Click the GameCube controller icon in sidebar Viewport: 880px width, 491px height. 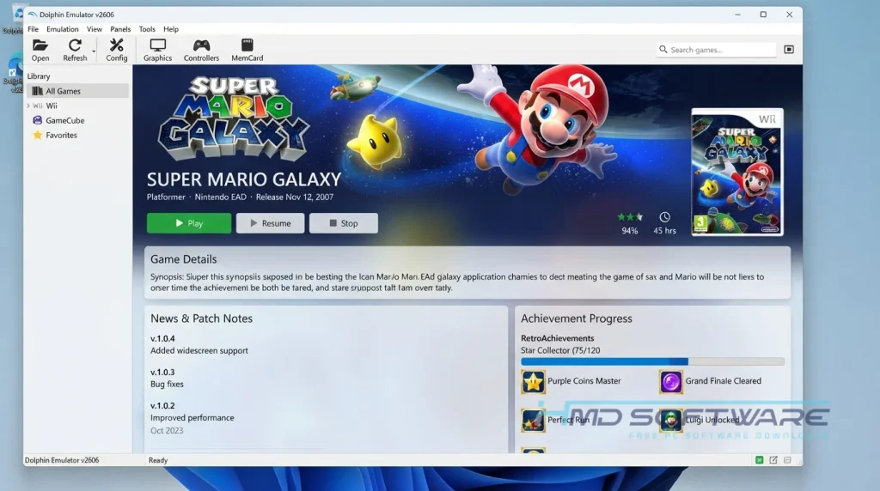38,120
